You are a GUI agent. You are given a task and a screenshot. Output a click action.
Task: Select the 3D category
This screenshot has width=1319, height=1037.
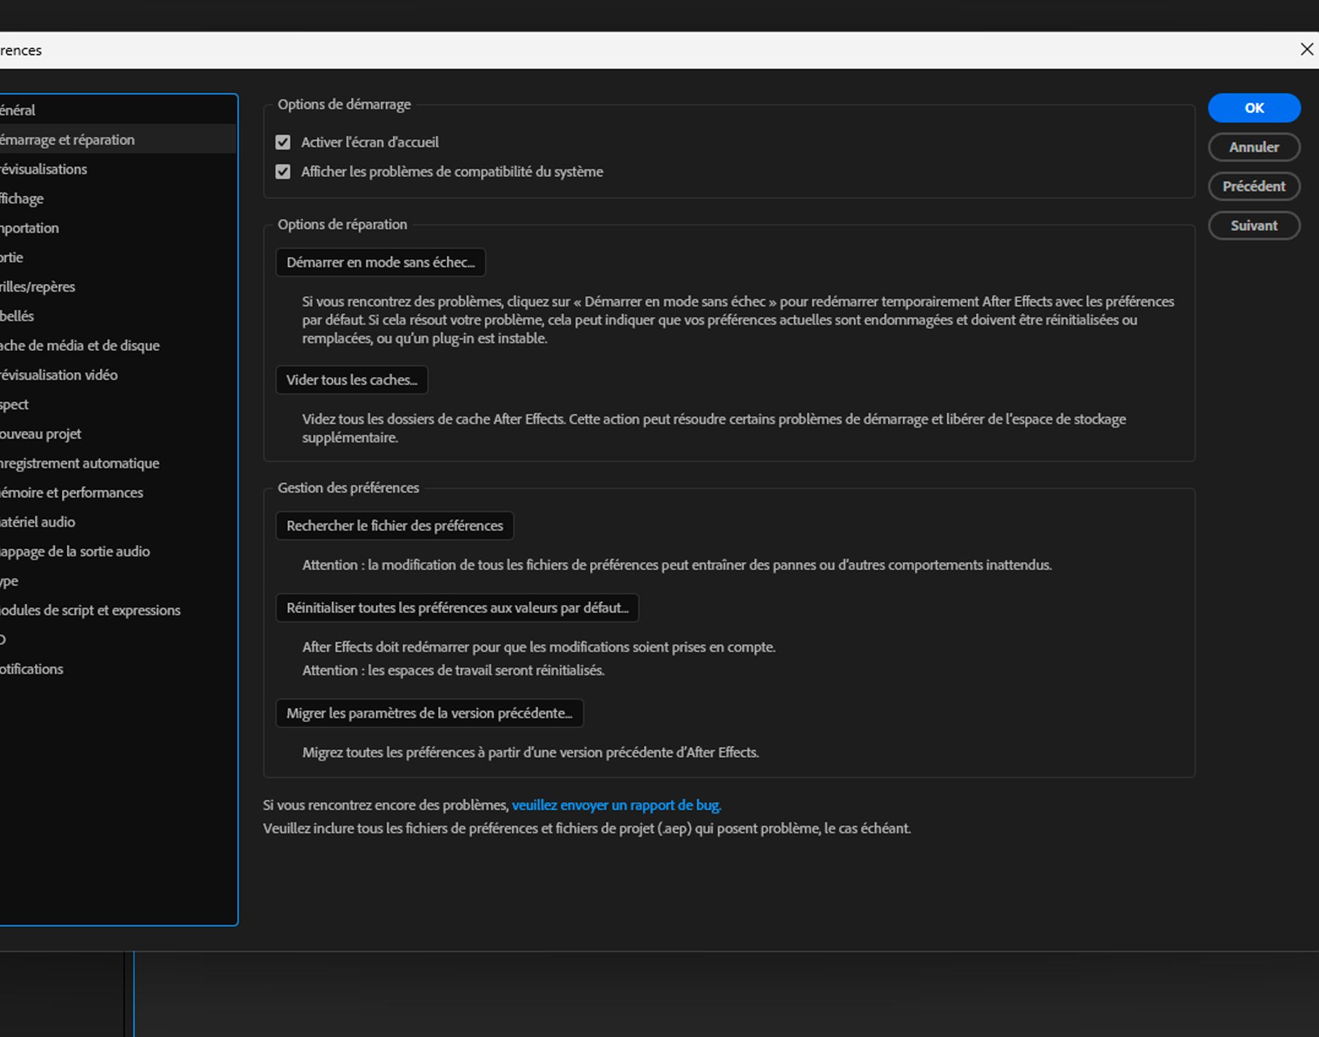tap(118, 640)
